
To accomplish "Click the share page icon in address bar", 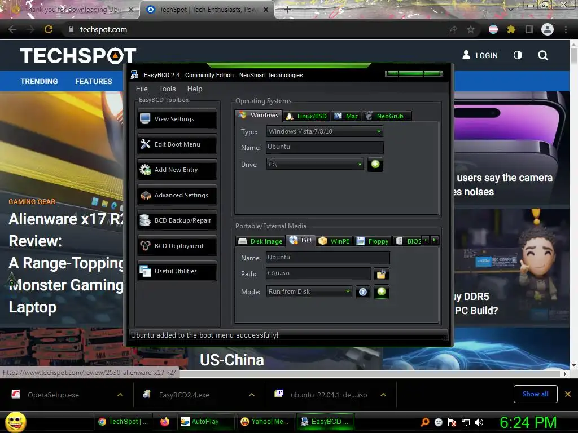I will 453,29.
